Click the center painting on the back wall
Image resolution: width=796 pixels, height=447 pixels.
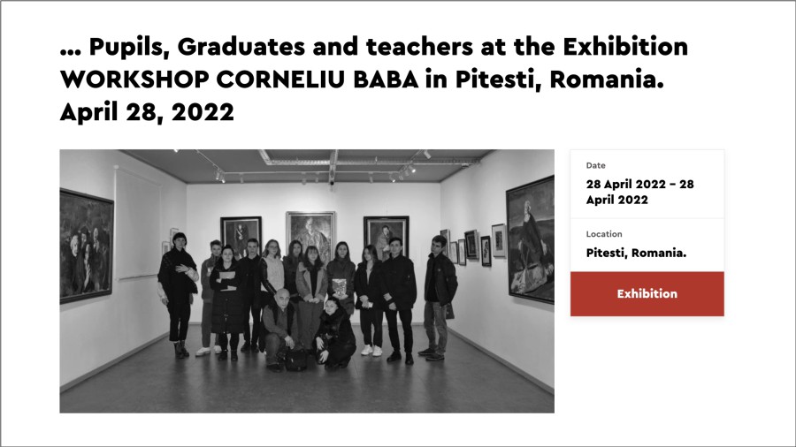tap(310, 234)
